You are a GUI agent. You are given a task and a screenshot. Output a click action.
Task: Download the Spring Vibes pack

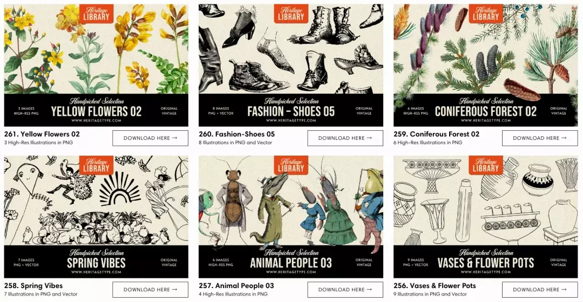pyautogui.click(x=150, y=290)
